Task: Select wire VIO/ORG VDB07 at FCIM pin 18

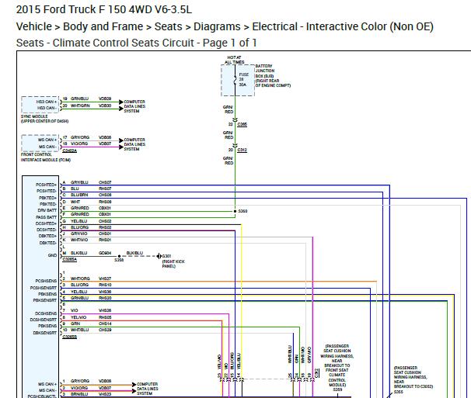Action: click(x=91, y=144)
